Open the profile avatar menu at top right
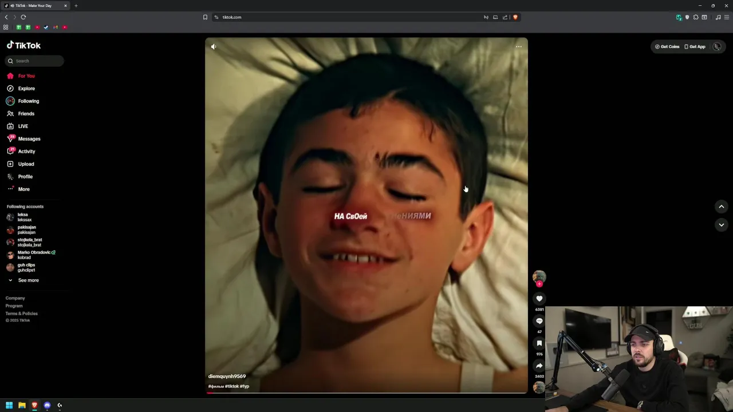This screenshot has width=733, height=412. 717,46
